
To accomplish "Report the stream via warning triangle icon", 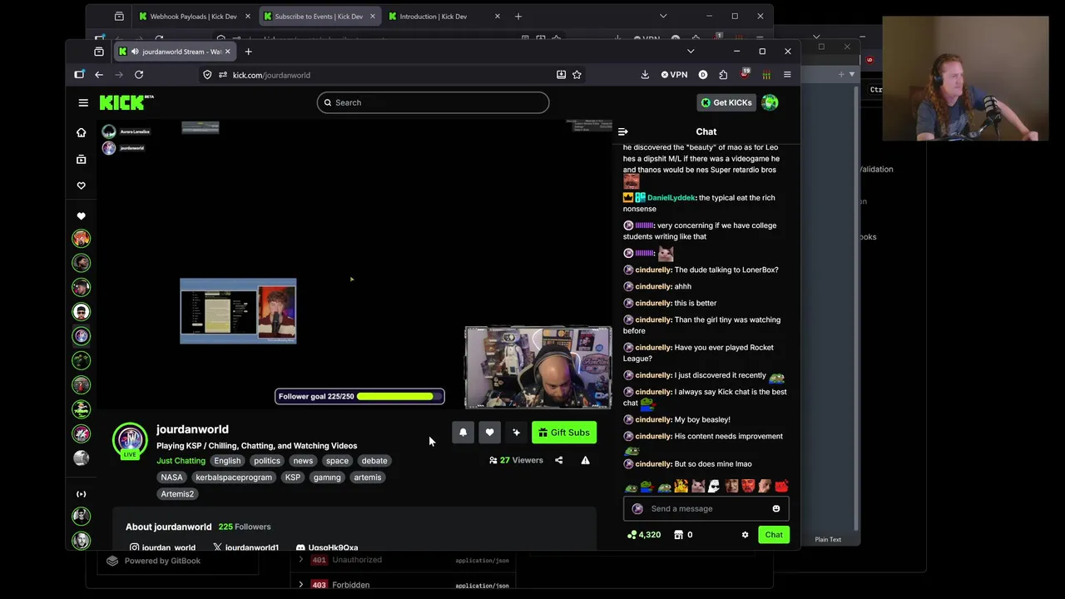I will click(585, 460).
